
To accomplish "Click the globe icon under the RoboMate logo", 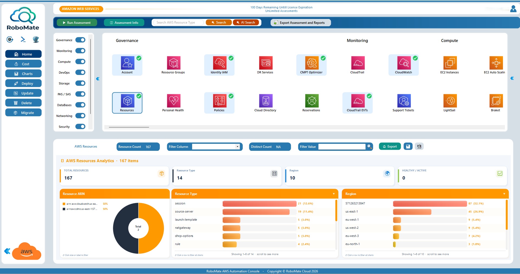I will [x=36, y=40].
